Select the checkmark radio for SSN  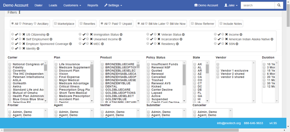tap(215, 44)
